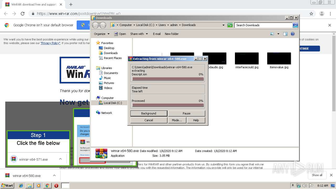Open the Chrome menu button

coord(330,14)
